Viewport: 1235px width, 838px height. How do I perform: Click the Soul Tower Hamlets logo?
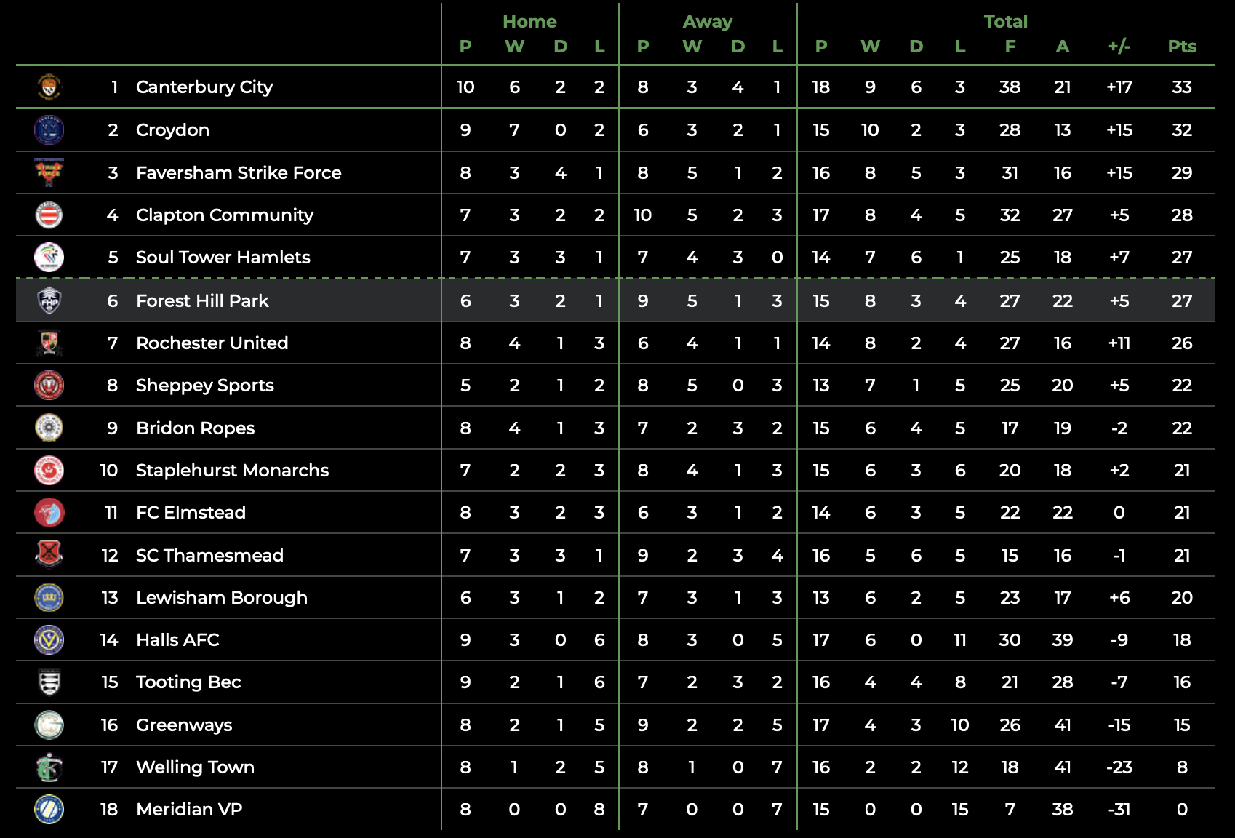click(49, 257)
